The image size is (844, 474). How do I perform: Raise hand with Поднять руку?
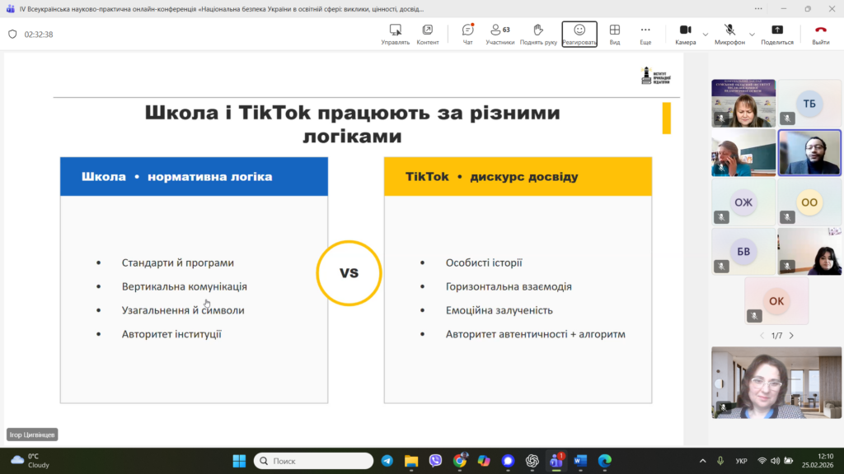click(538, 34)
